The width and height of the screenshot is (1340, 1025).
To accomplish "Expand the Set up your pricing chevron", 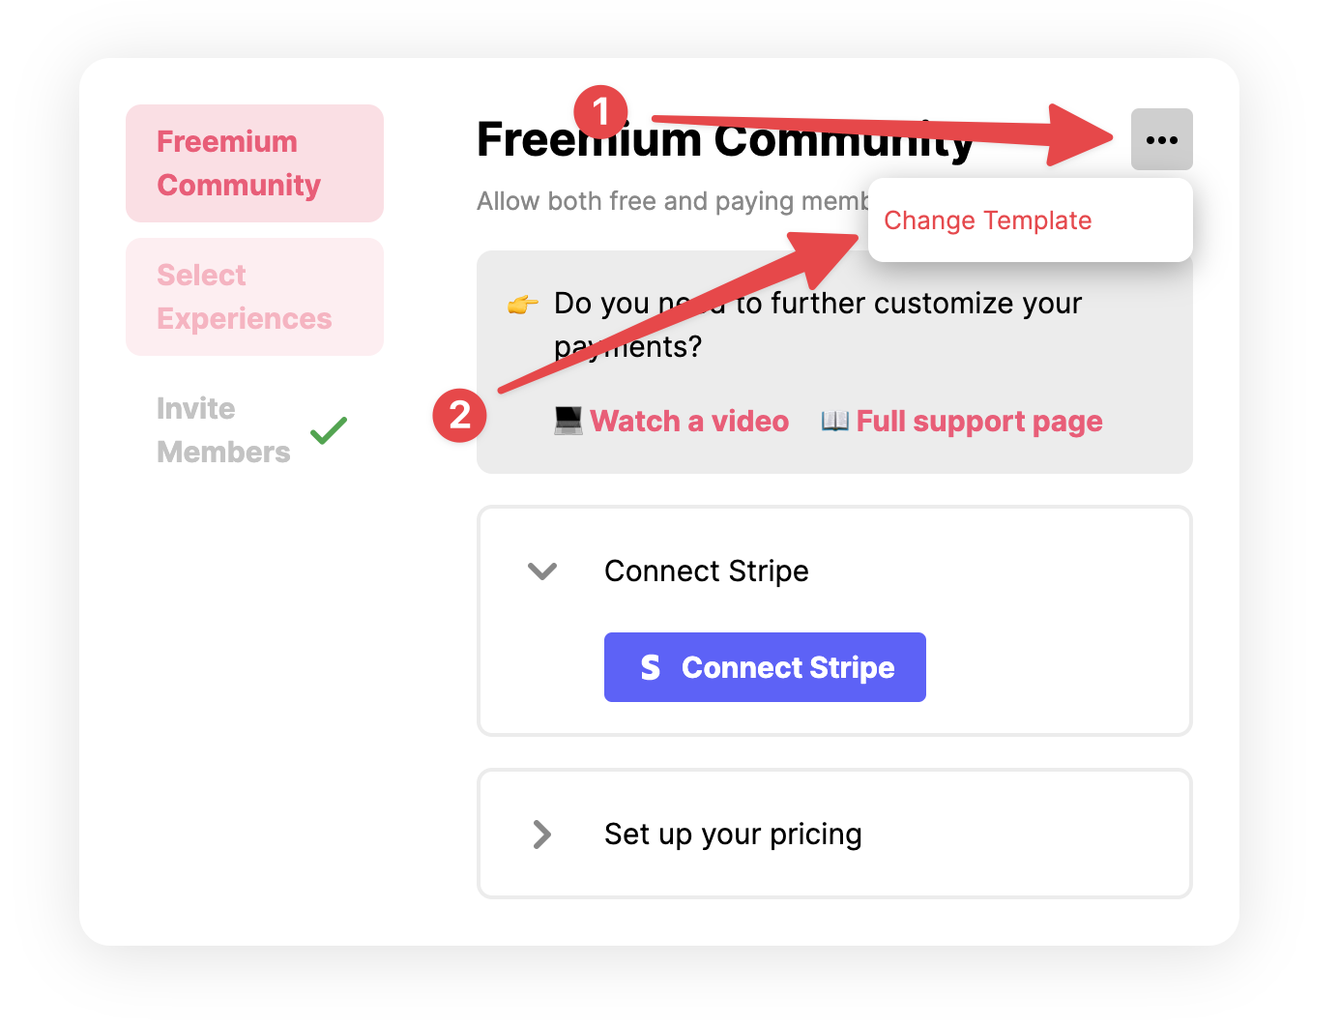I will 542,834.
